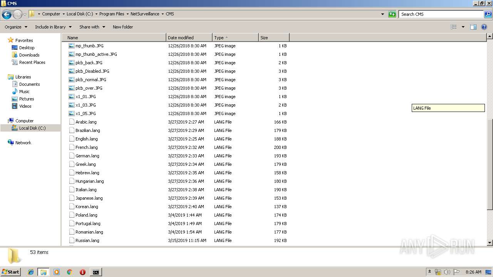Click Libraries in the navigation pane

(23, 77)
